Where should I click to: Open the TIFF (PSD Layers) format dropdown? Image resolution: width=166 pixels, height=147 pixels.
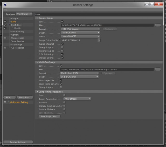(81, 29)
